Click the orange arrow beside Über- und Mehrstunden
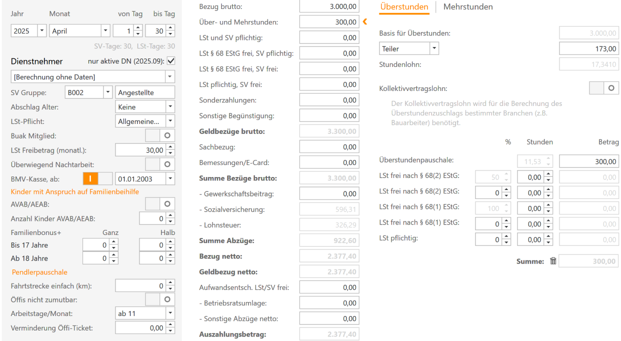The height and width of the screenshot is (341, 621). coord(364,21)
